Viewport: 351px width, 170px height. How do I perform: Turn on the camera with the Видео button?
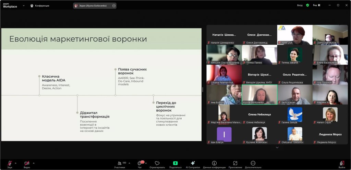point(27,163)
